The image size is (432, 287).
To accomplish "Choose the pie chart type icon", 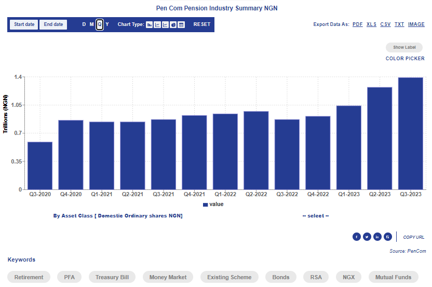I will pyautogui.click(x=173, y=25).
